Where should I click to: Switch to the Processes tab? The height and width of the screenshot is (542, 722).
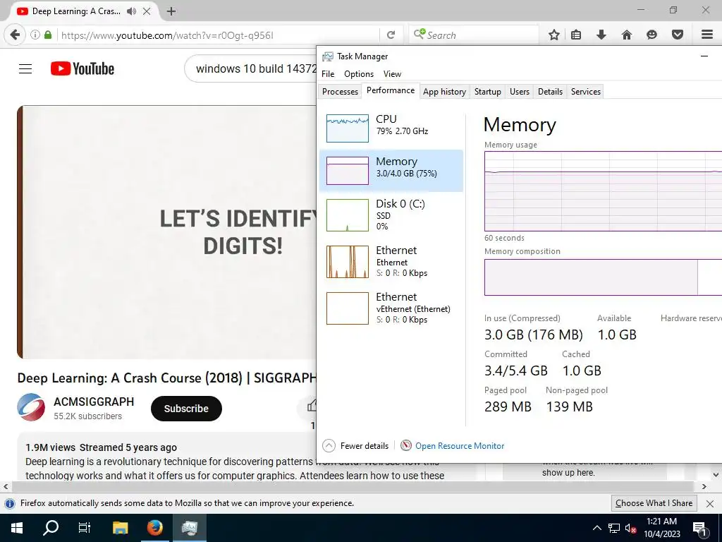340,91
